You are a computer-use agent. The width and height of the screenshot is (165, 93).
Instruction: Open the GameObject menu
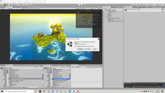click(x=13, y=3)
